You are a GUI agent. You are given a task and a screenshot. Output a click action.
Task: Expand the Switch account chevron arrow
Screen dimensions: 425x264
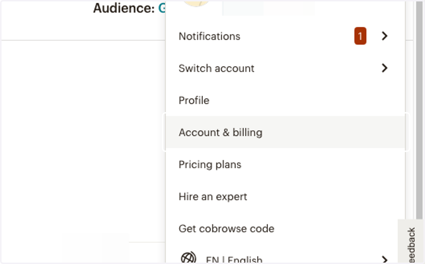point(385,68)
